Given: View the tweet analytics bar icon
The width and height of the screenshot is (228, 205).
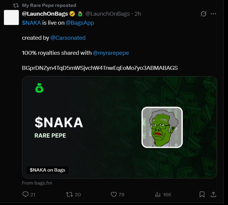Looking at the screenshot, I should pyautogui.click(x=158, y=194).
